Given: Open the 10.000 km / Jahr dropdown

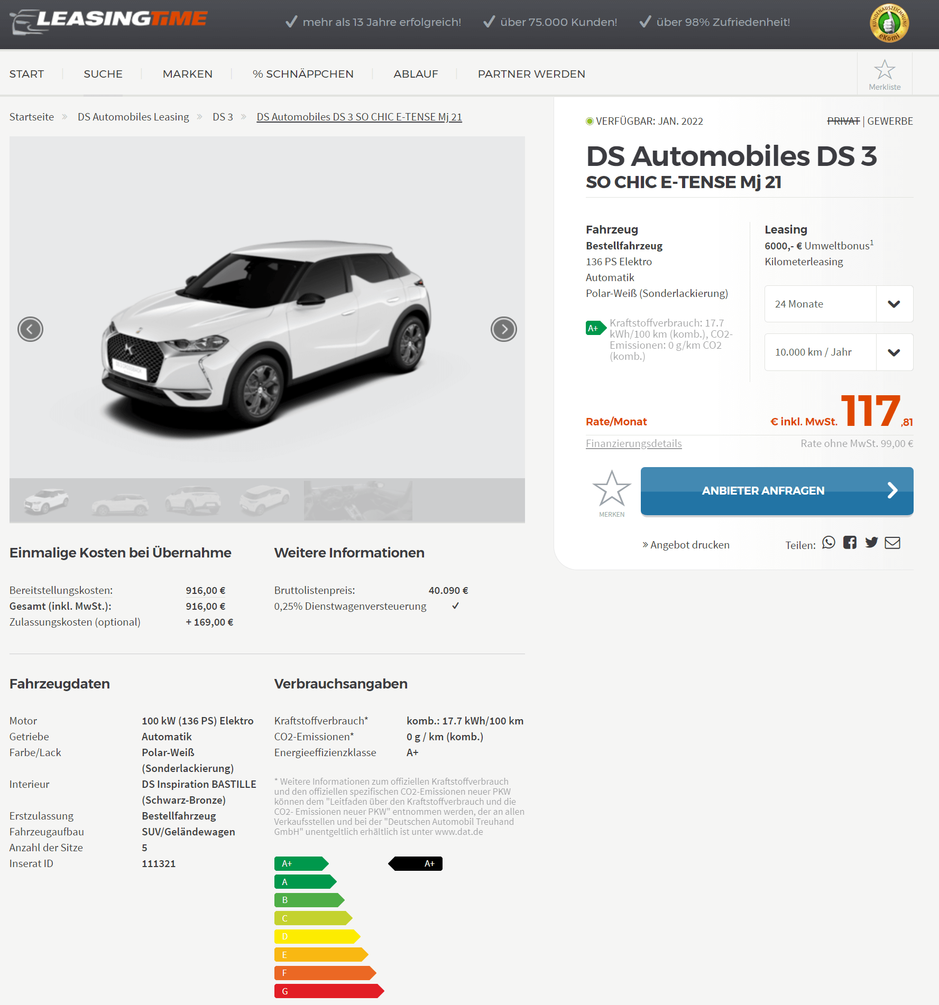Looking at the screenshot, I should coord(839,352).
